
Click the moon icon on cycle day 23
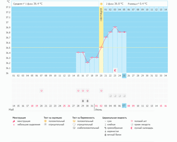(115, 70)
